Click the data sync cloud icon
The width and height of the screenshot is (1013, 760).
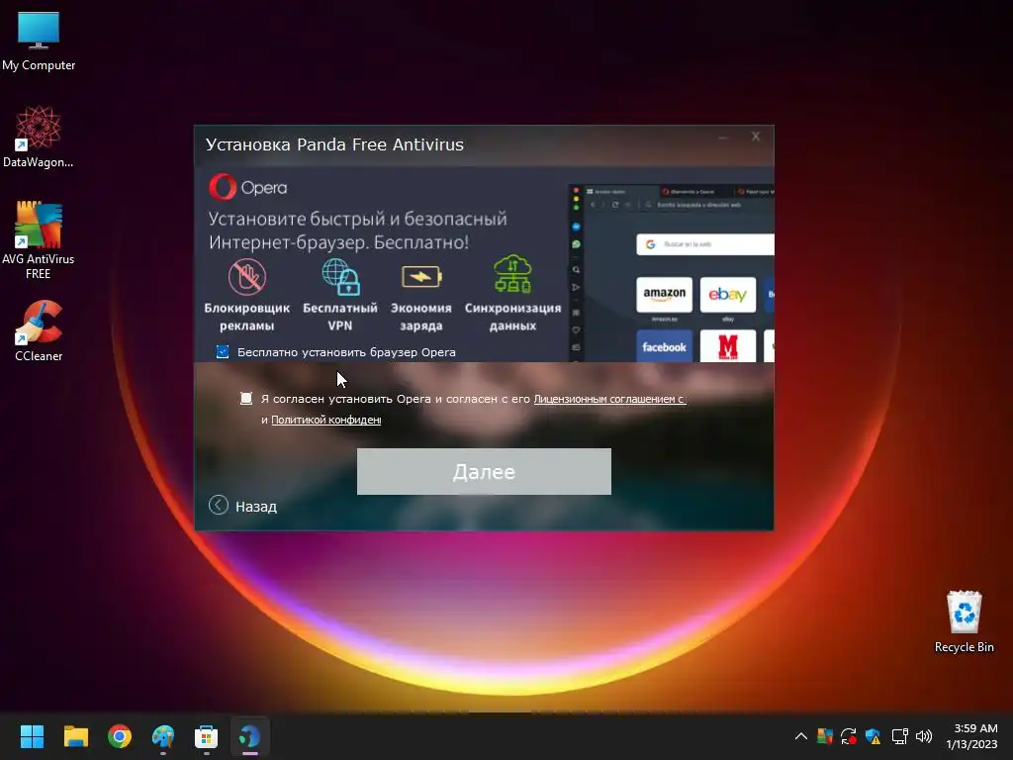[512, 274]
